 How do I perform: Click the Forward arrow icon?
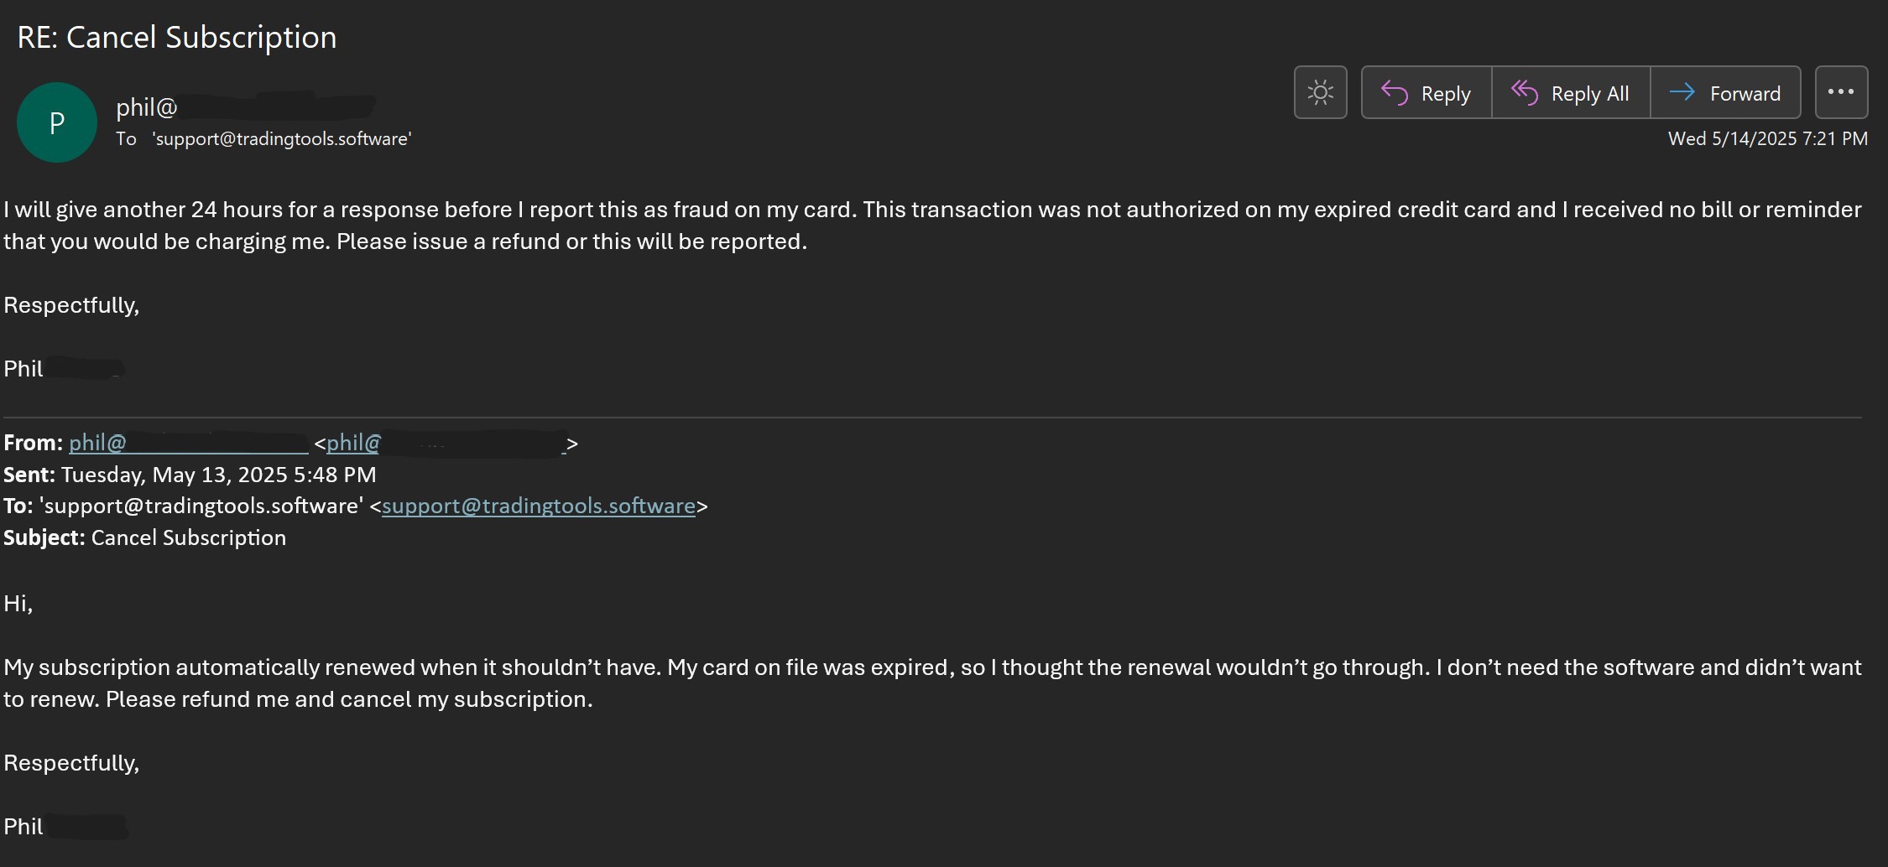[1682, 92]
